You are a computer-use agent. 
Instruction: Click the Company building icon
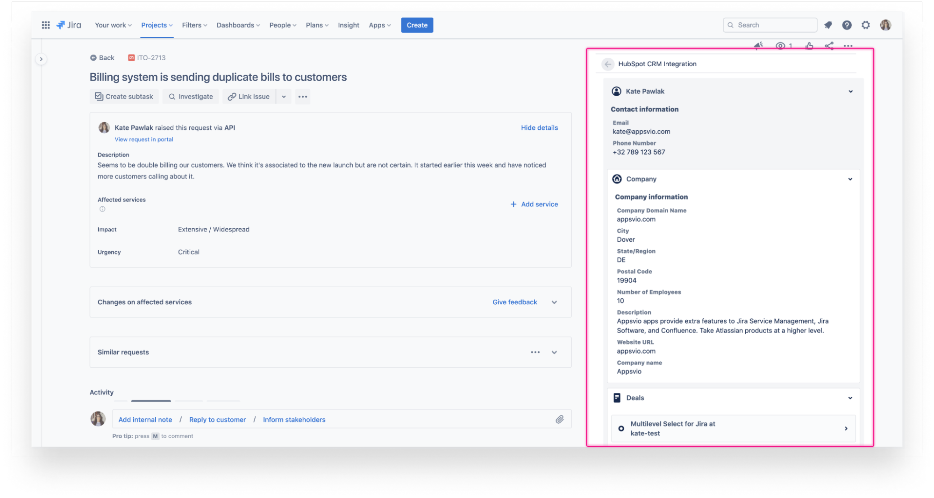617,179
